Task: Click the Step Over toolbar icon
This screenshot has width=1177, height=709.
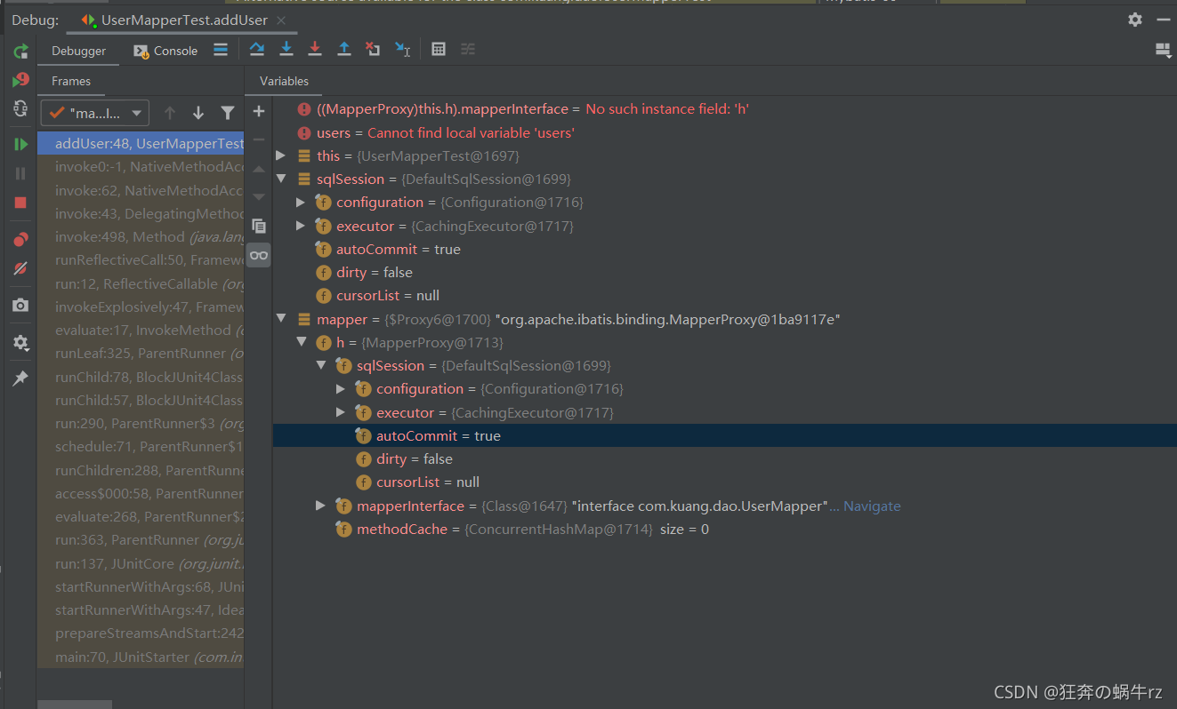Action: coord(257,50)
